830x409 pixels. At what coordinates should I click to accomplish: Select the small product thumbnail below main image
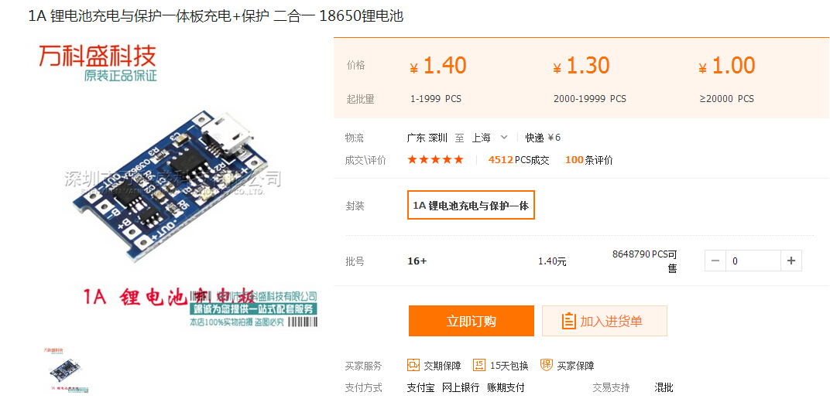click(64, 370)
